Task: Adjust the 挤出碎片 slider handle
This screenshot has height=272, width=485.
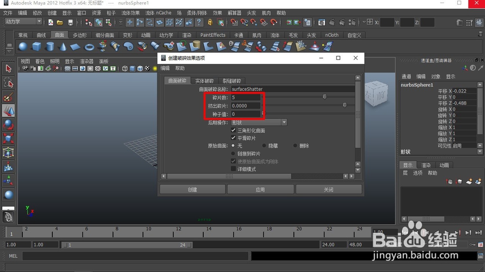Action: 344,106
